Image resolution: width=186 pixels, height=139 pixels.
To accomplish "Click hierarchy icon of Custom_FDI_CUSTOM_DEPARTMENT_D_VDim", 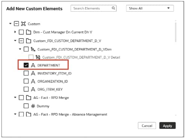I will [x=33, y=49].
